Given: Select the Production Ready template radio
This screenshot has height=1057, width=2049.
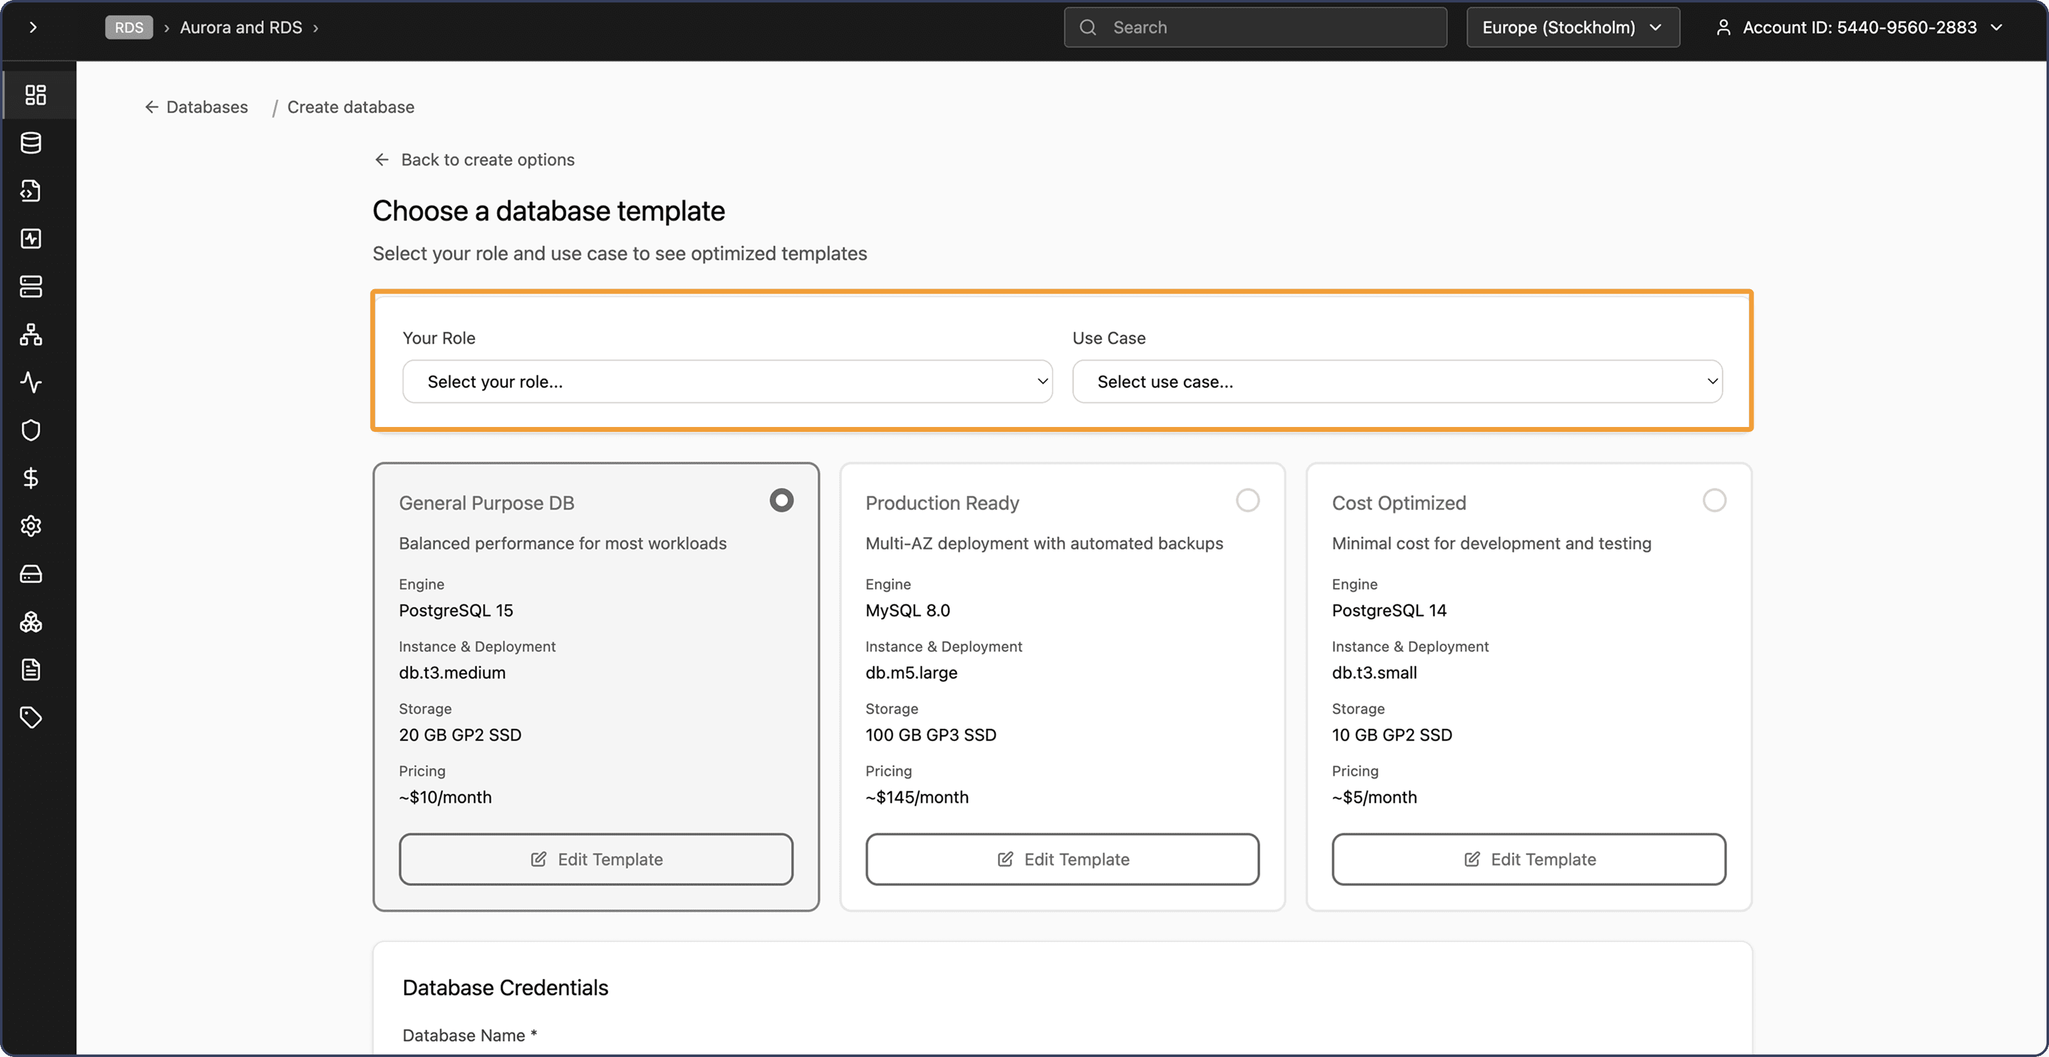Looking at the screenshot, I should [1247, 500].
